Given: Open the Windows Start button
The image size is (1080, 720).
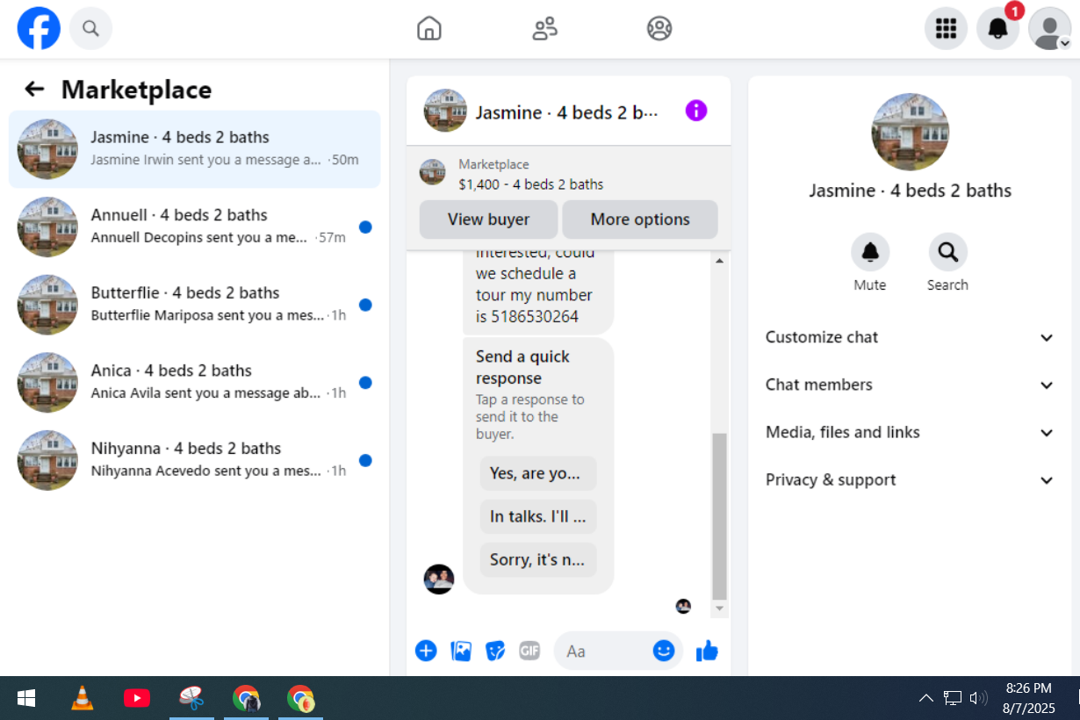Looking at the screenshot, I should (x=26, y=699).
